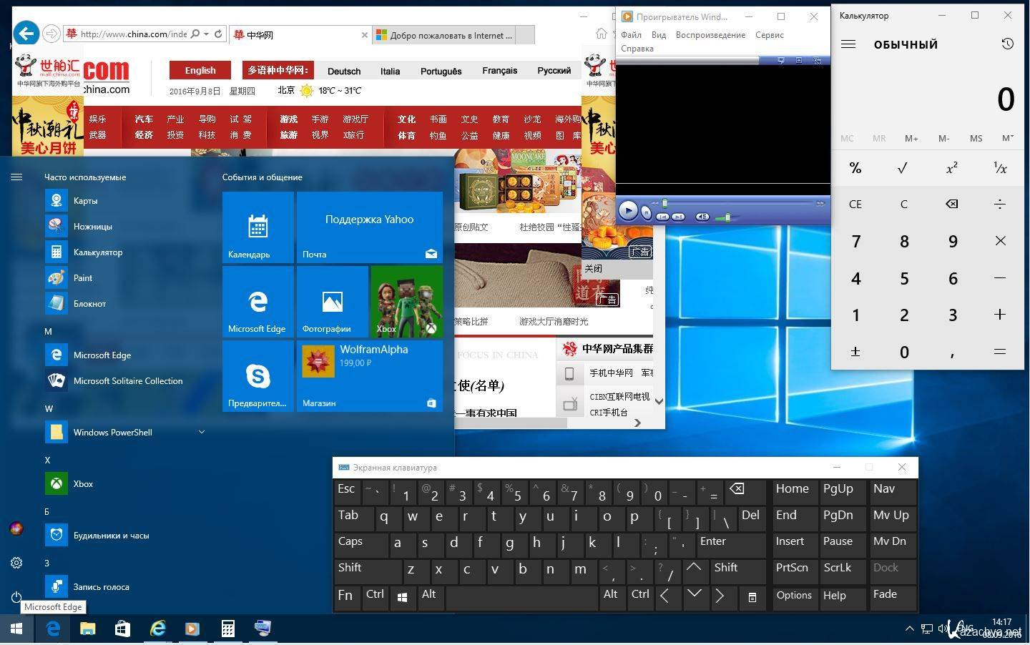
Task: Open Store from the taskbar
Action: point(122,629)
